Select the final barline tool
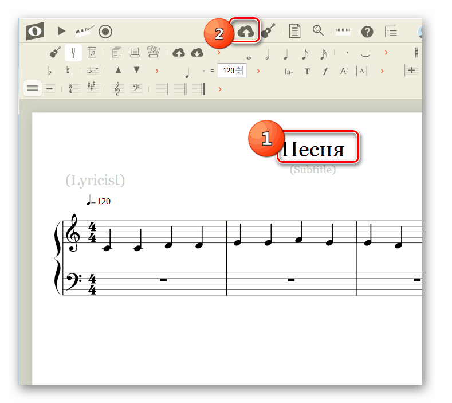Screen dimensions: 452x403 [x=199, y=89]
